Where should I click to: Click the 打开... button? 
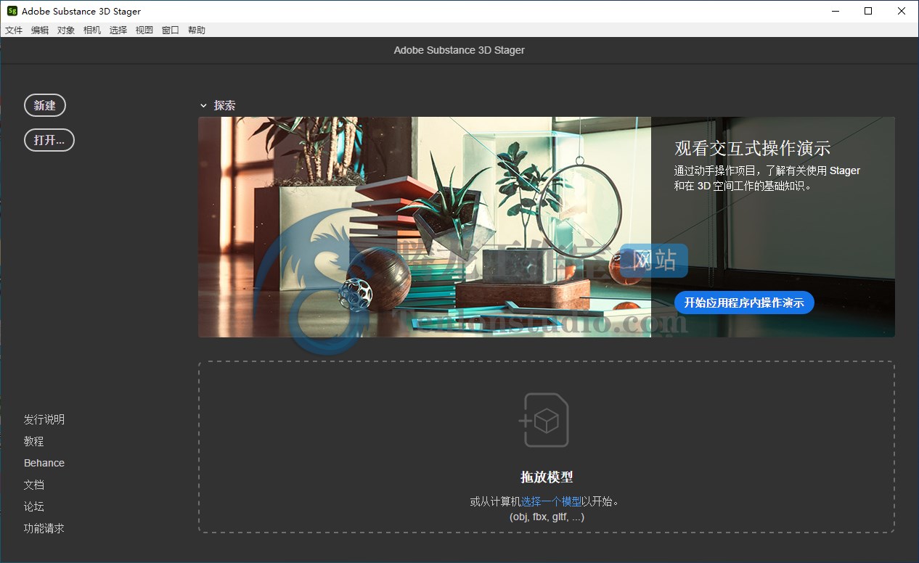(x=49, y=140)
